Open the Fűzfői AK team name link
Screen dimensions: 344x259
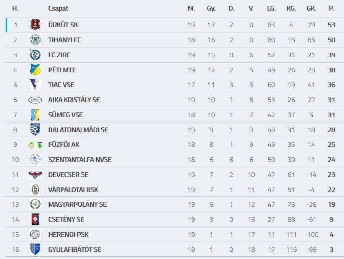64,145
